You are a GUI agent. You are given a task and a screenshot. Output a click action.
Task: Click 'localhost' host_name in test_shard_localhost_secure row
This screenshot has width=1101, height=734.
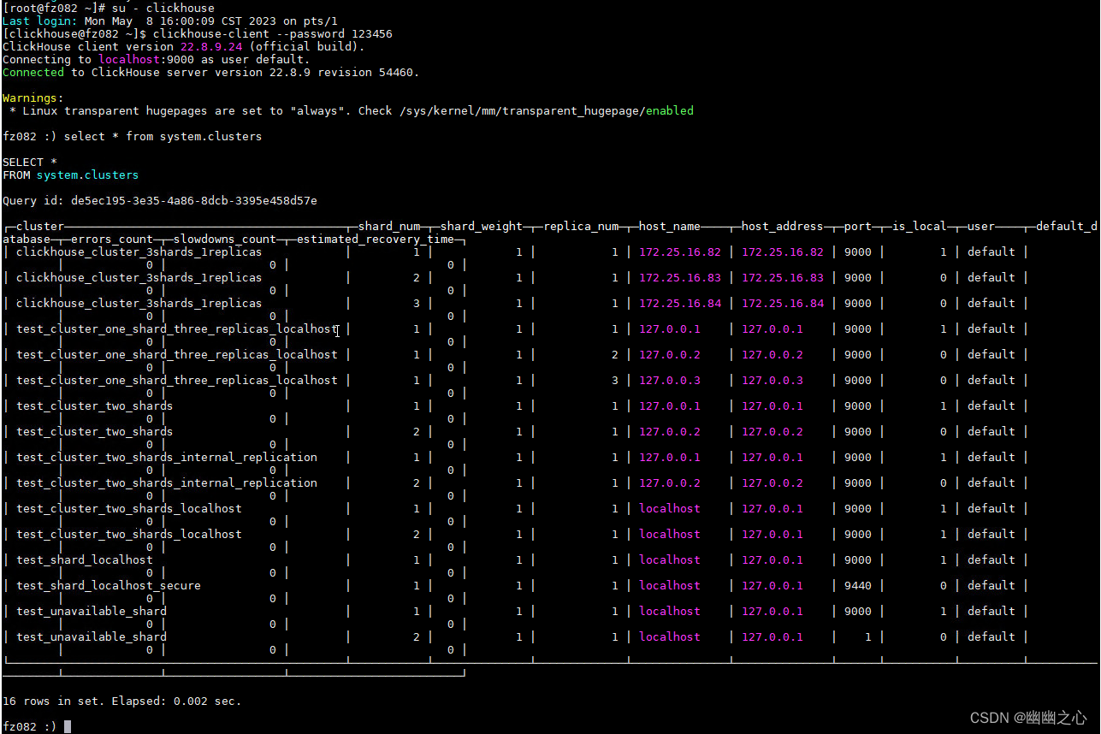pyautogui.click(x=670, y=585)
